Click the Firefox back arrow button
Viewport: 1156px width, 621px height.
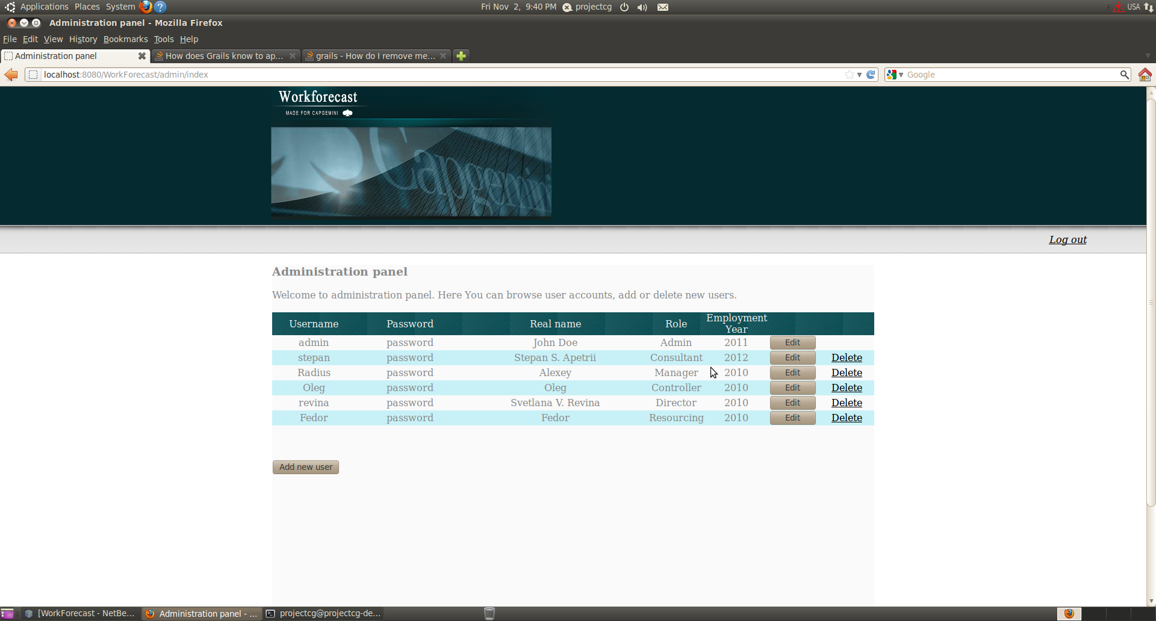coord(11,75)
